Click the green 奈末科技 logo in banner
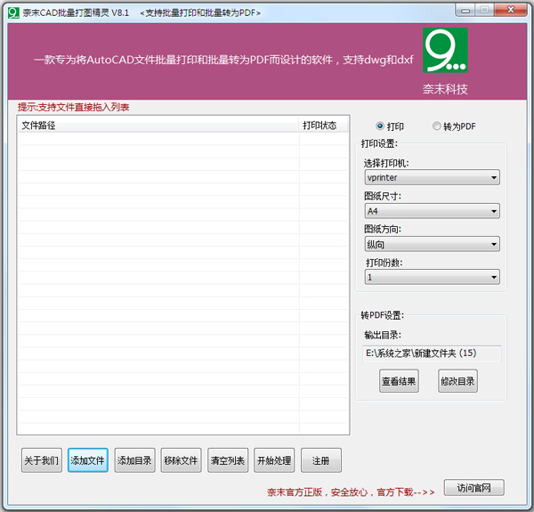Image resolution: width=534 pixels, height=512 pixels. point(445,51)
